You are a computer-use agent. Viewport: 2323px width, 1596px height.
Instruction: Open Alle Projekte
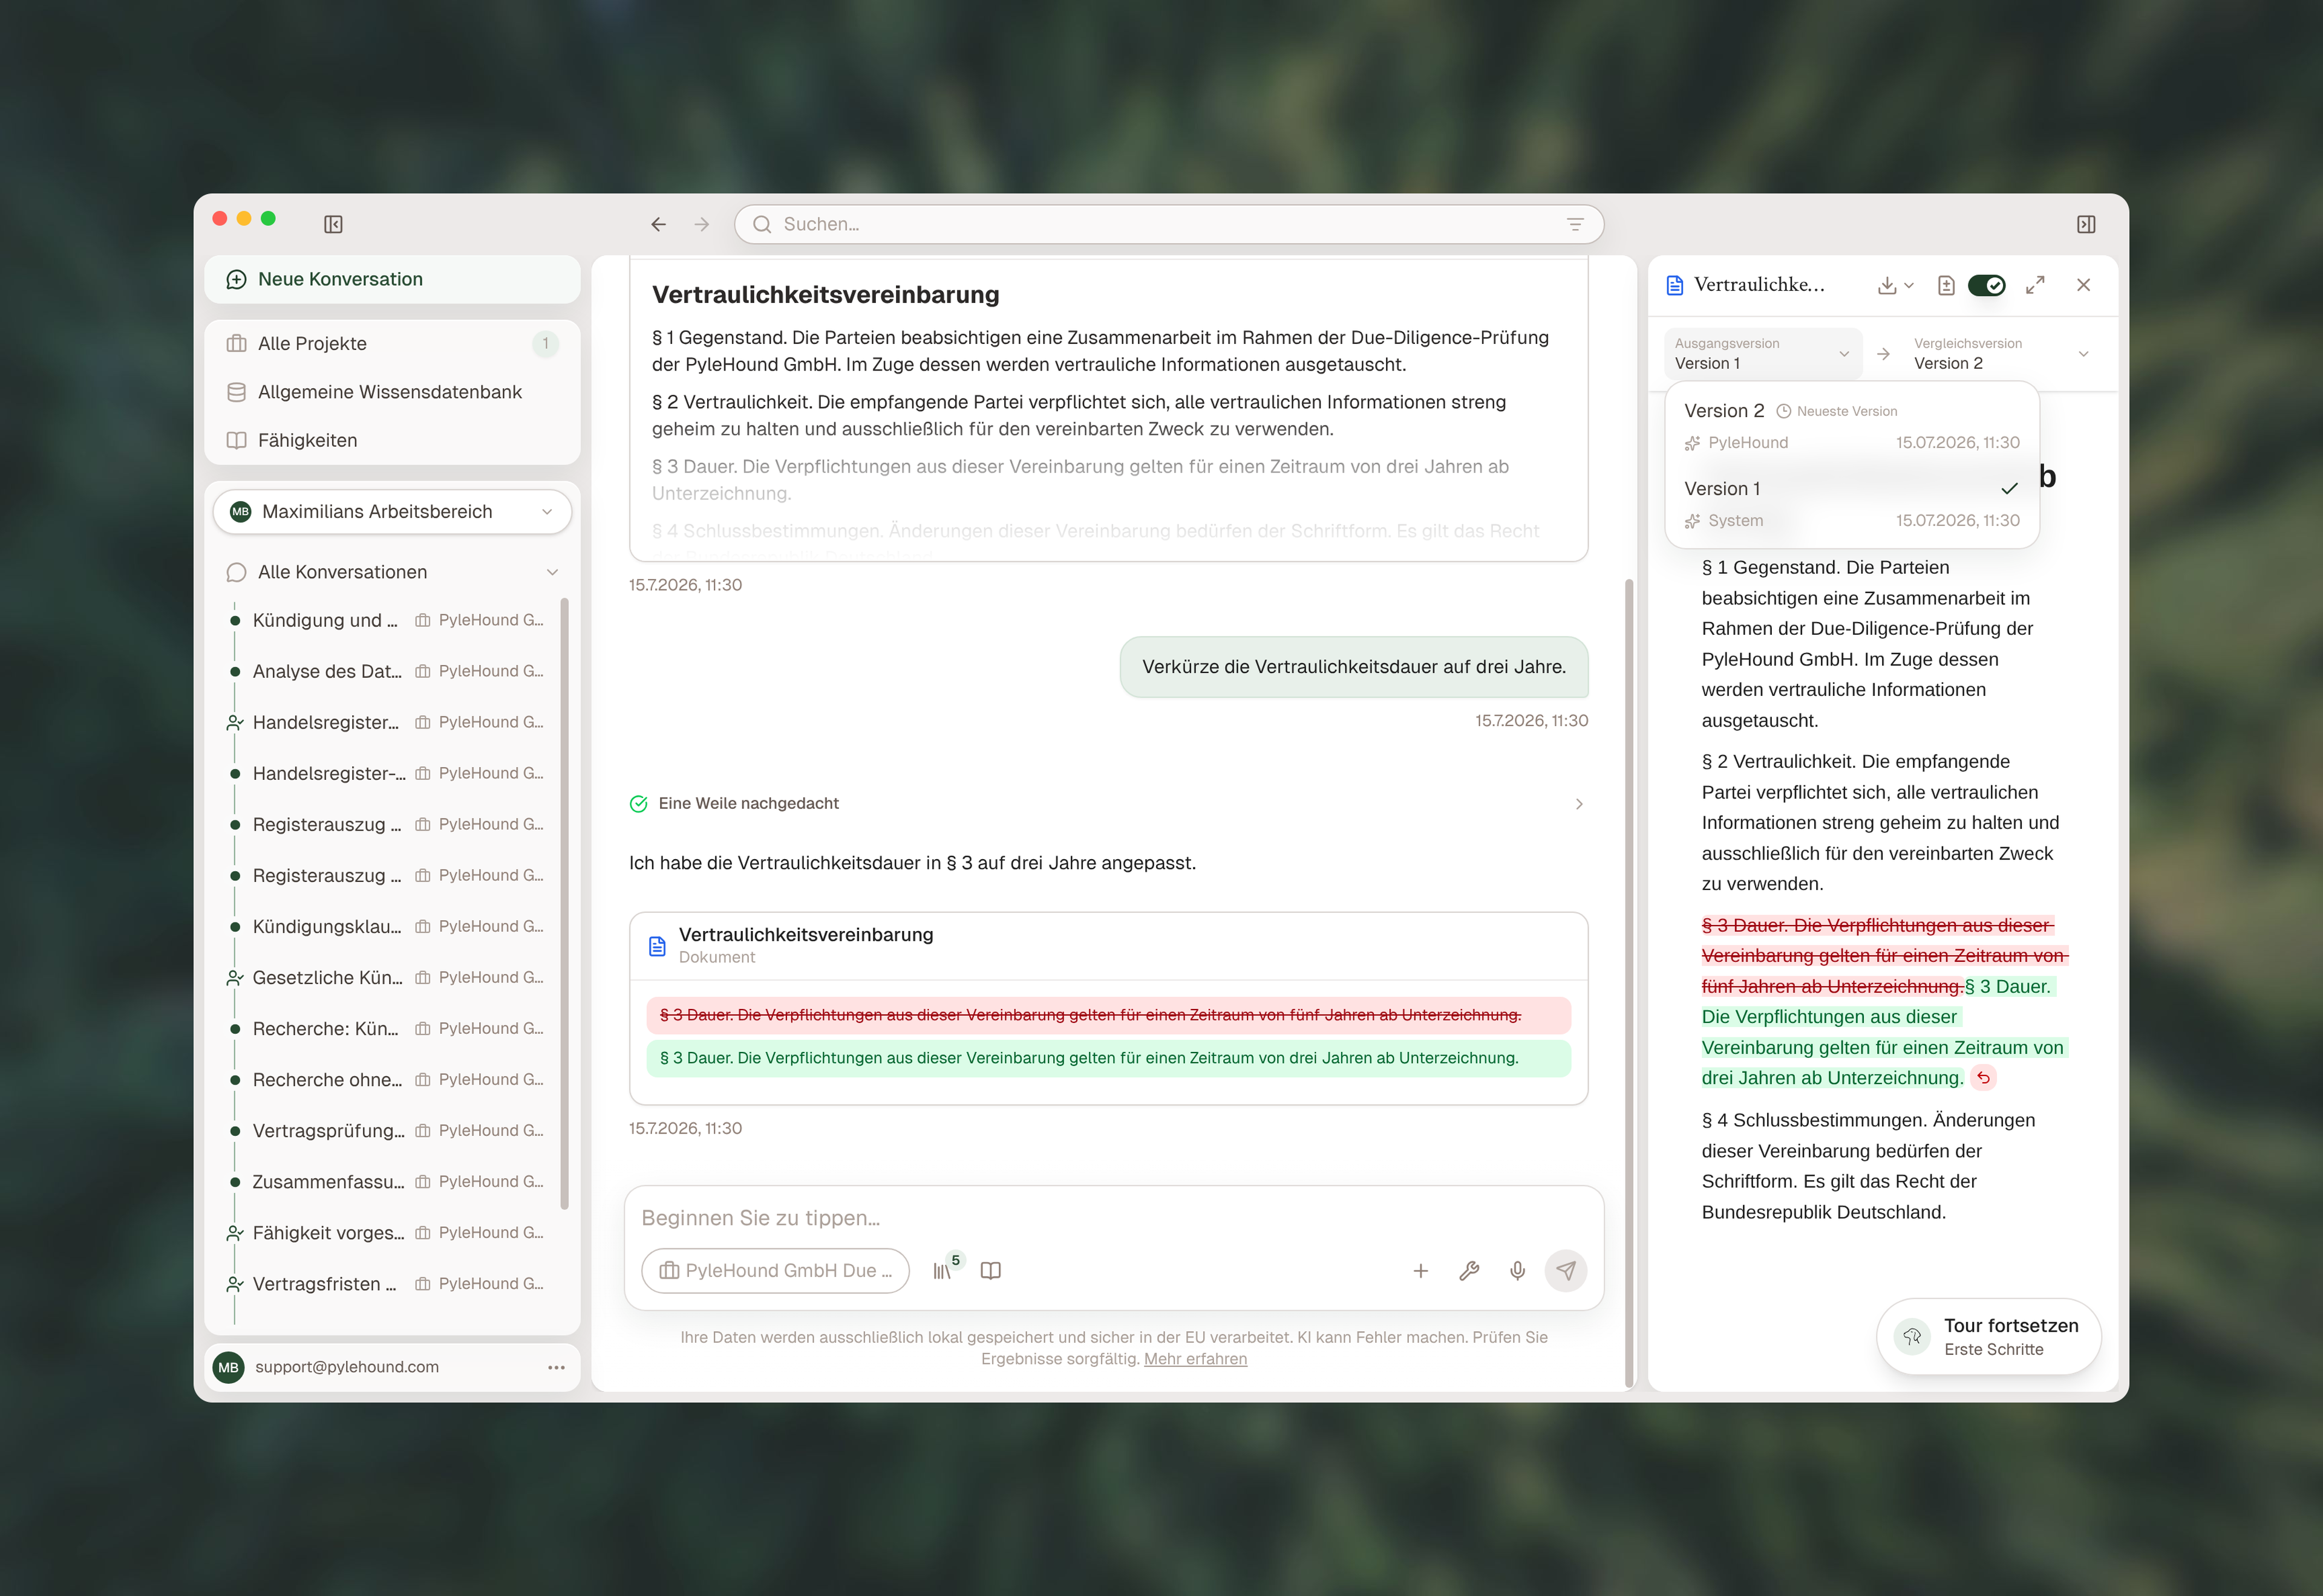392,343
